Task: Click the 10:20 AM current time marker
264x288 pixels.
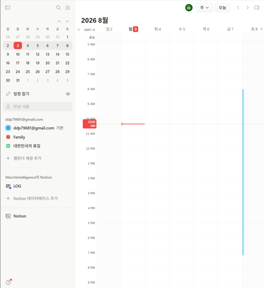Action: (90, 124)
